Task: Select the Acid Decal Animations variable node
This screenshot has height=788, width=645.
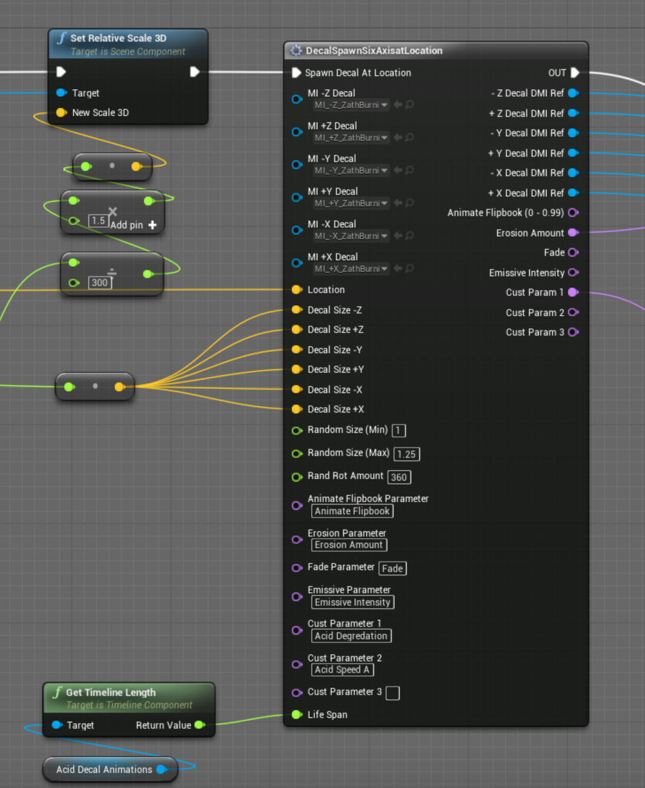Action: coord(104,769)
